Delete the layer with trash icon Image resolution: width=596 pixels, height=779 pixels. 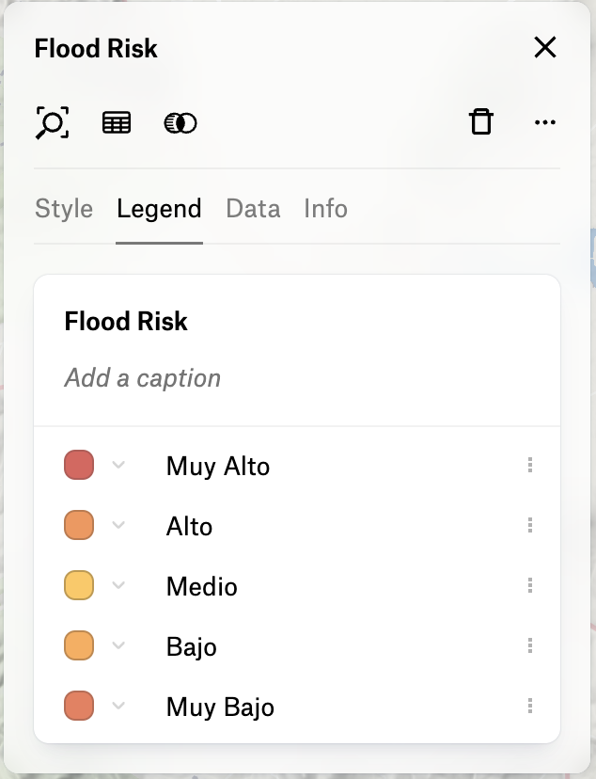point(481,121)
